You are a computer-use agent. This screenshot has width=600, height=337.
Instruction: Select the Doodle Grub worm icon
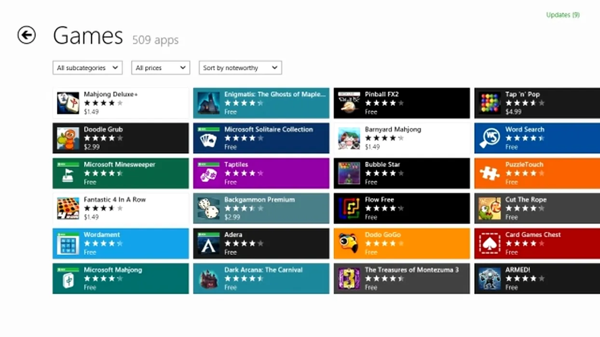pos(68,138)
